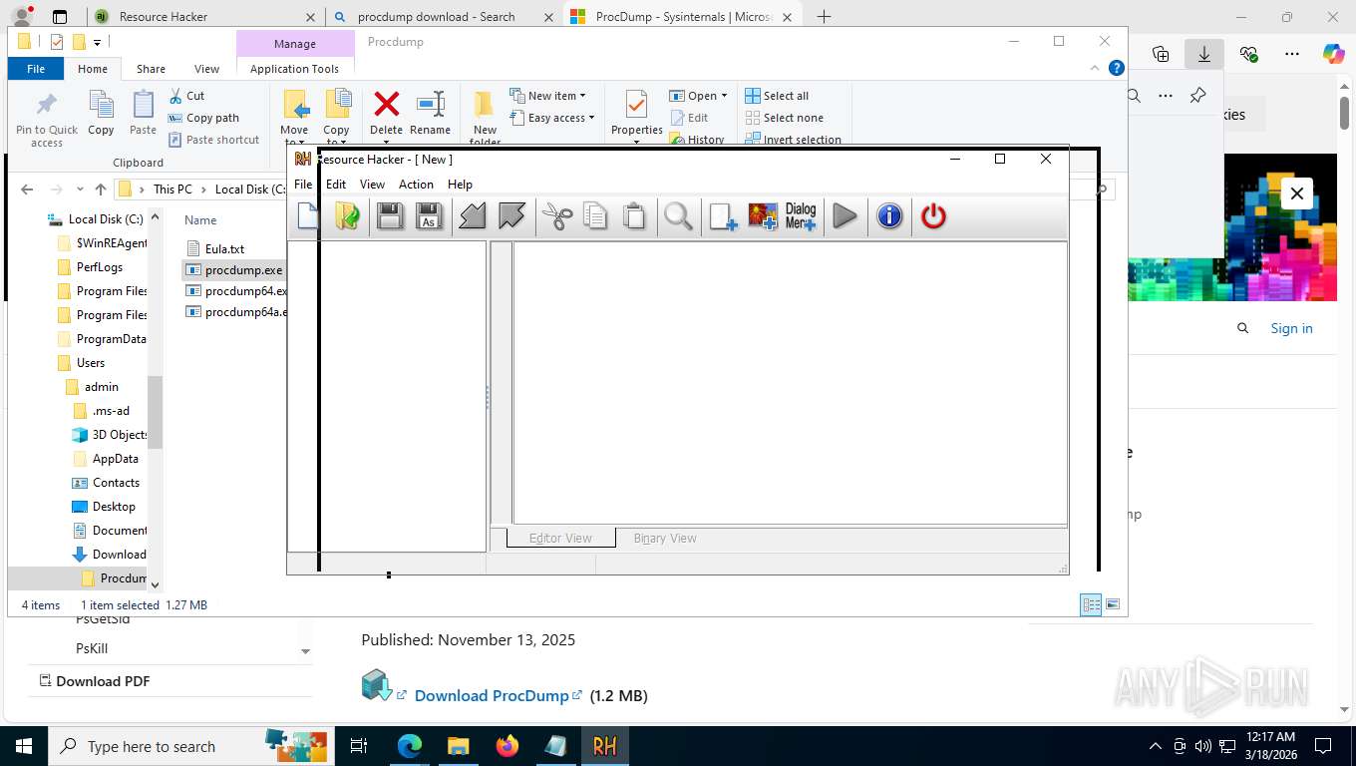Open Edge downloads from the browser toolbar

[1204, 54]
